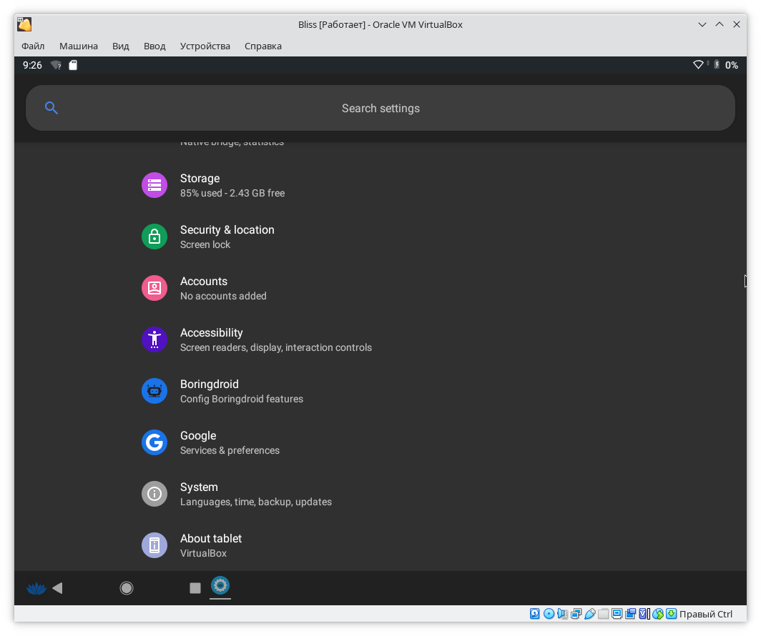Open the Файл menu
This screenshot has height=636, width=761.
coord(33,46)
